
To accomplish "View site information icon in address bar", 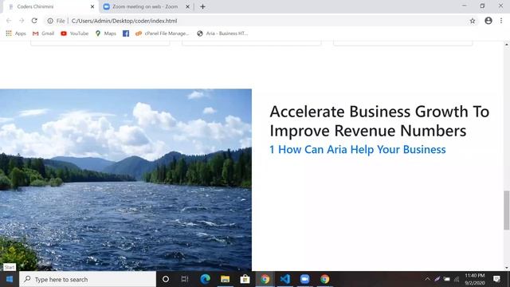I will tap(50, 21).
